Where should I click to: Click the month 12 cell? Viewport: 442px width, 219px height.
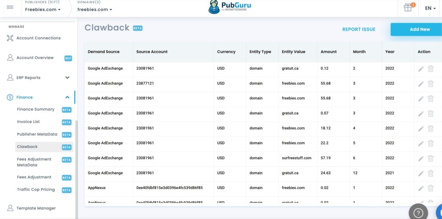[x=355, y=173]
